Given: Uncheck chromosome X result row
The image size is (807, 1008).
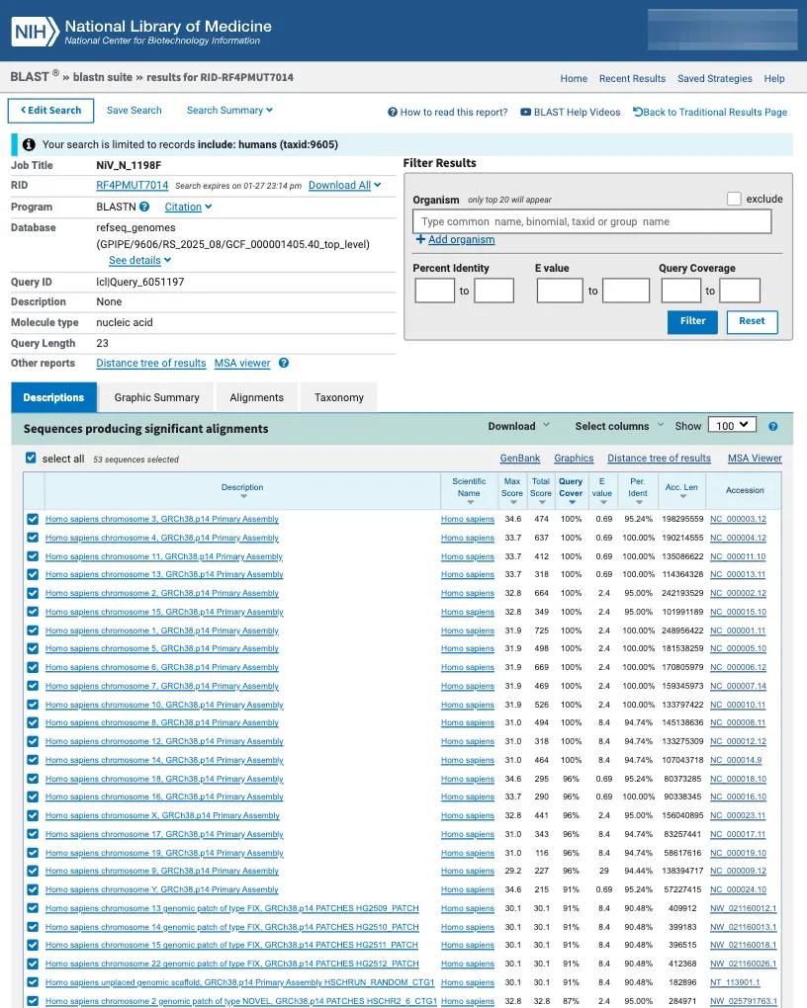Looking at the screenshot, I should pyautogui.click(x=33, y=815).
